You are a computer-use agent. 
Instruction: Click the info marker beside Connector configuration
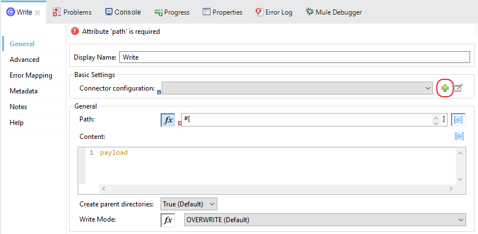click(x=159, y=92)
